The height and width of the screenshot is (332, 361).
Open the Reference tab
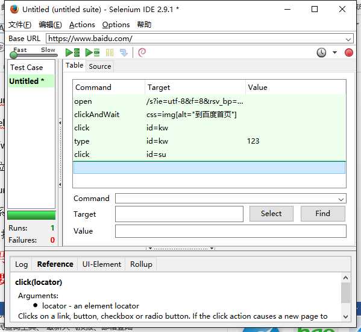pyautogui.click(x=55, y=264)
